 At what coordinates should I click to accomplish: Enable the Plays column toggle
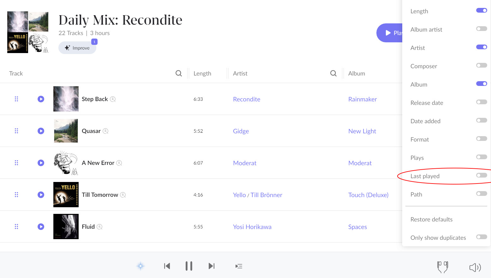(482, 157)
